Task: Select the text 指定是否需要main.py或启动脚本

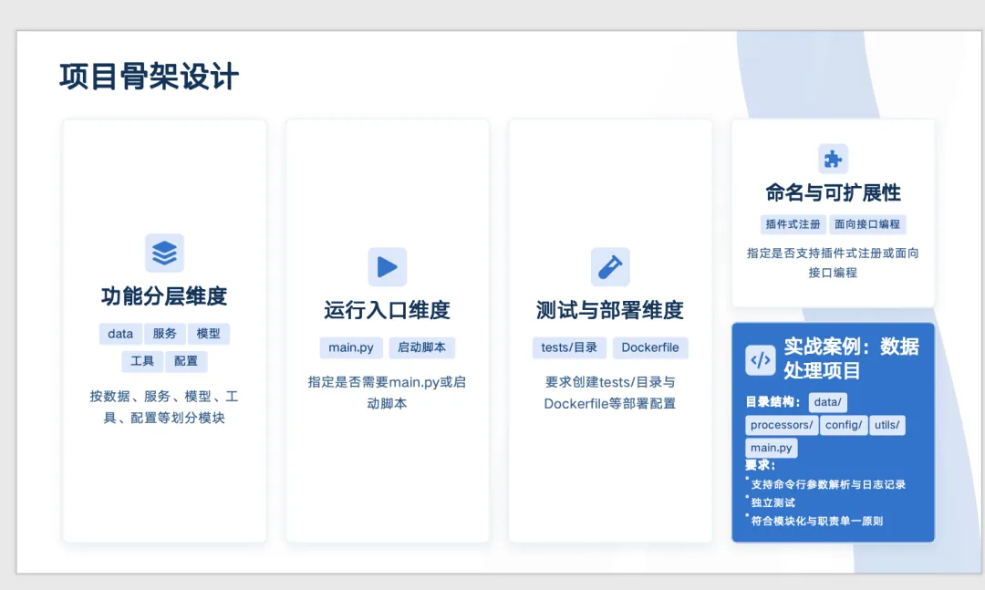Action: point(387,393)
